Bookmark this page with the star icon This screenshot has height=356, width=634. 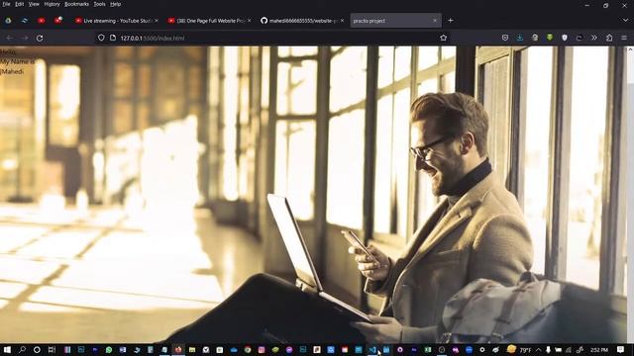coord(443,38)
